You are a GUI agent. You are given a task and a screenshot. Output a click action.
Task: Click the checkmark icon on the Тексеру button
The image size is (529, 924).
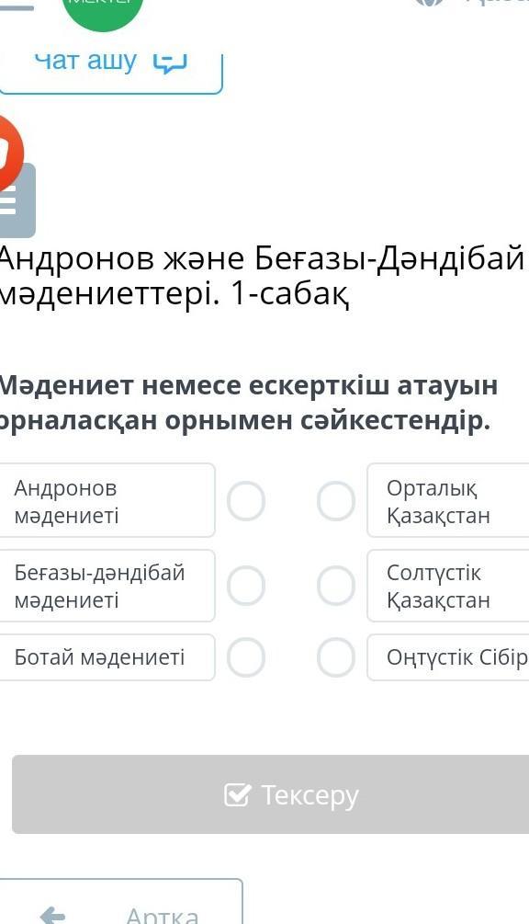[238, 795]
